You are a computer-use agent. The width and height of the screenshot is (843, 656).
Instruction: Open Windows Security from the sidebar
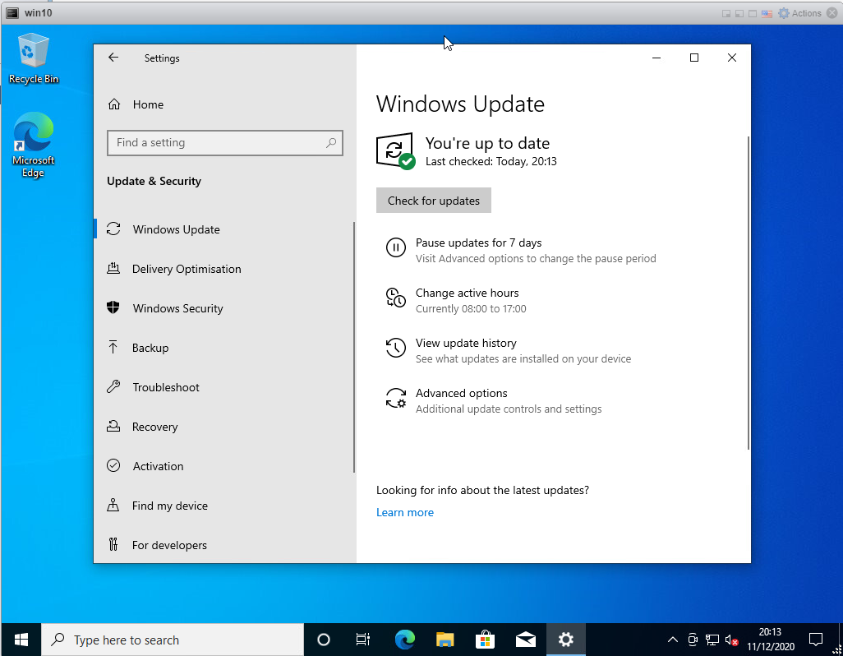point(177,308)
